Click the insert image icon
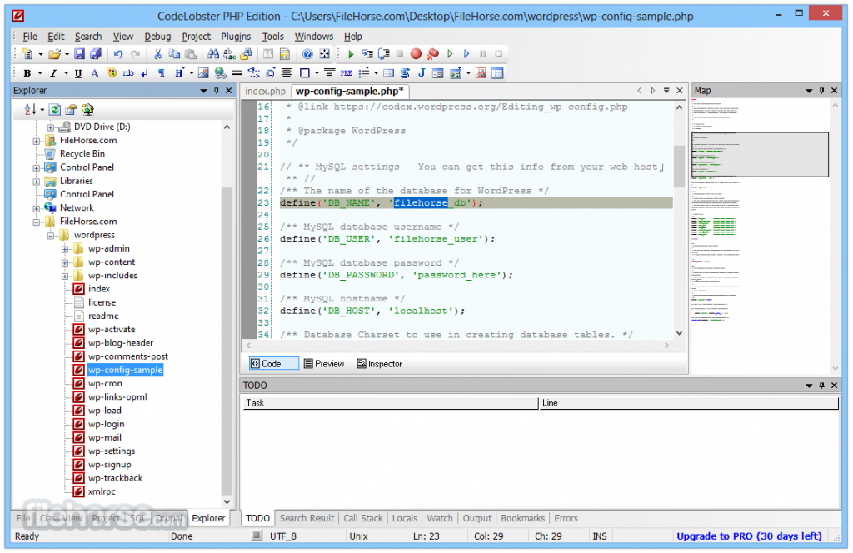Image resolution: width=853 pixels, height=553 pixels. 203,72
